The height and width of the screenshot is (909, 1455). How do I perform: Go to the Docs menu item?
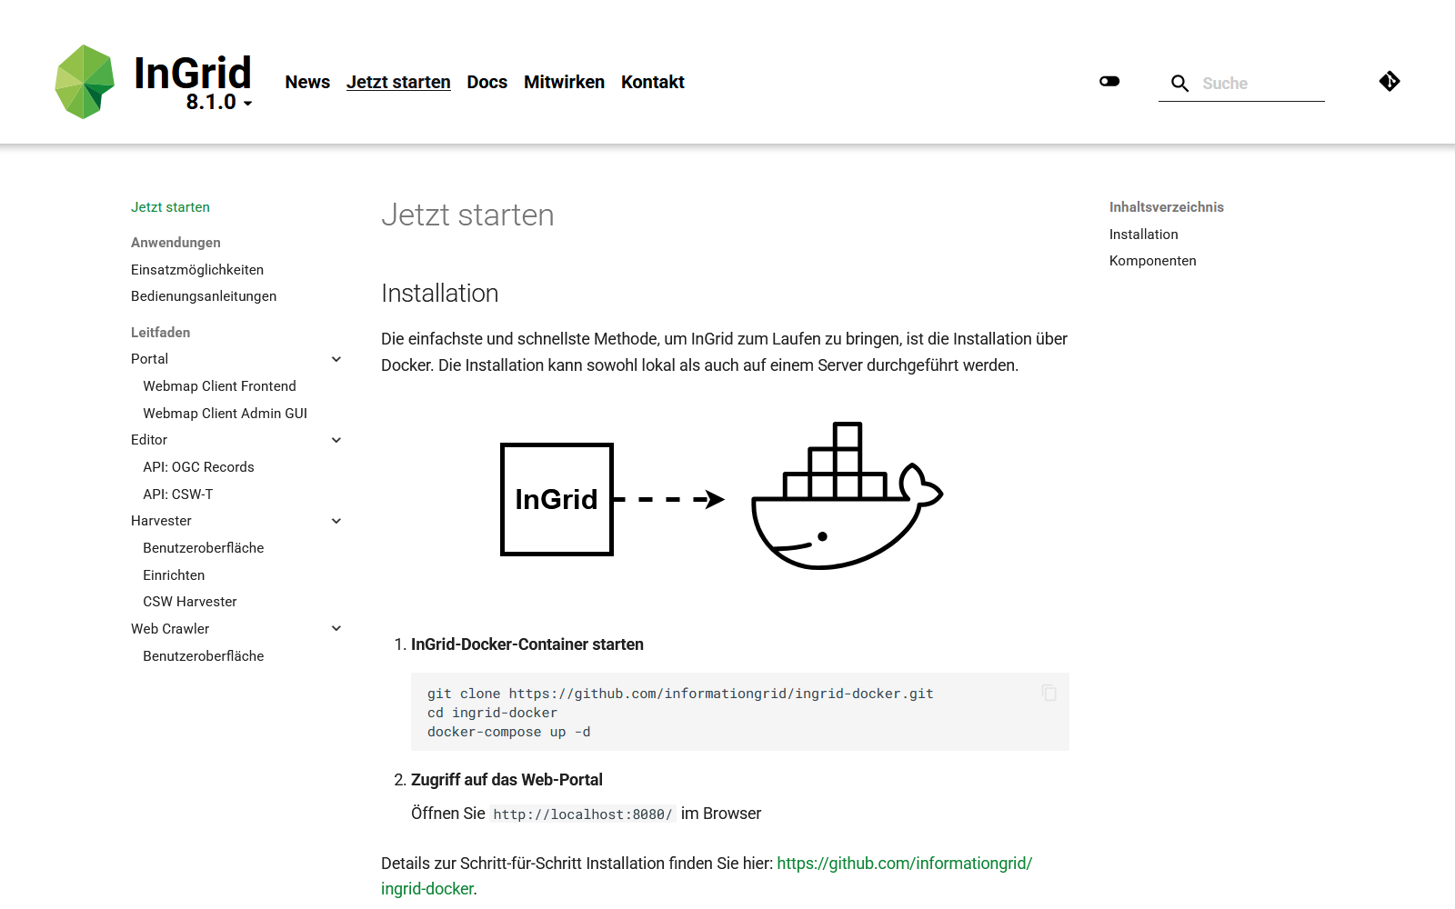tap(487, 82)
